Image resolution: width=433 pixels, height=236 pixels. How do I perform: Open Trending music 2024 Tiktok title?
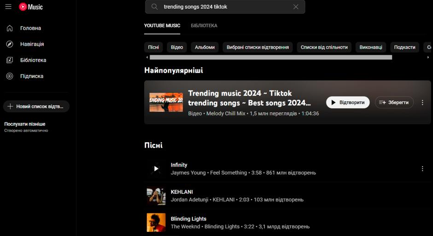tap(249, 98)
